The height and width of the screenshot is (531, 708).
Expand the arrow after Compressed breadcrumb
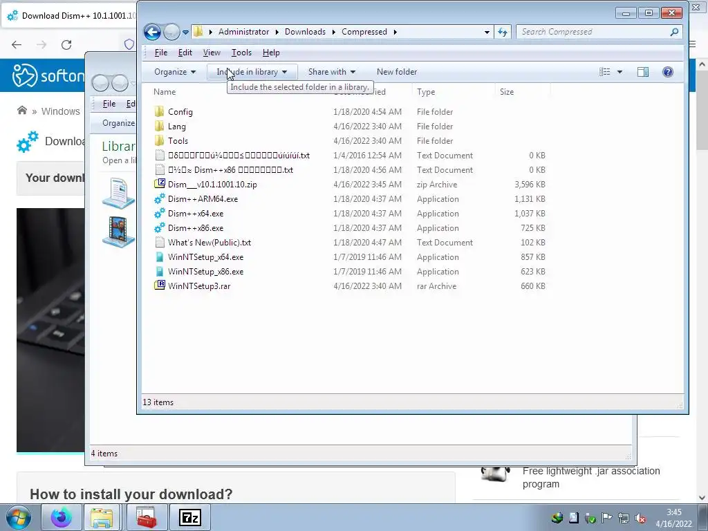point(395,32)
